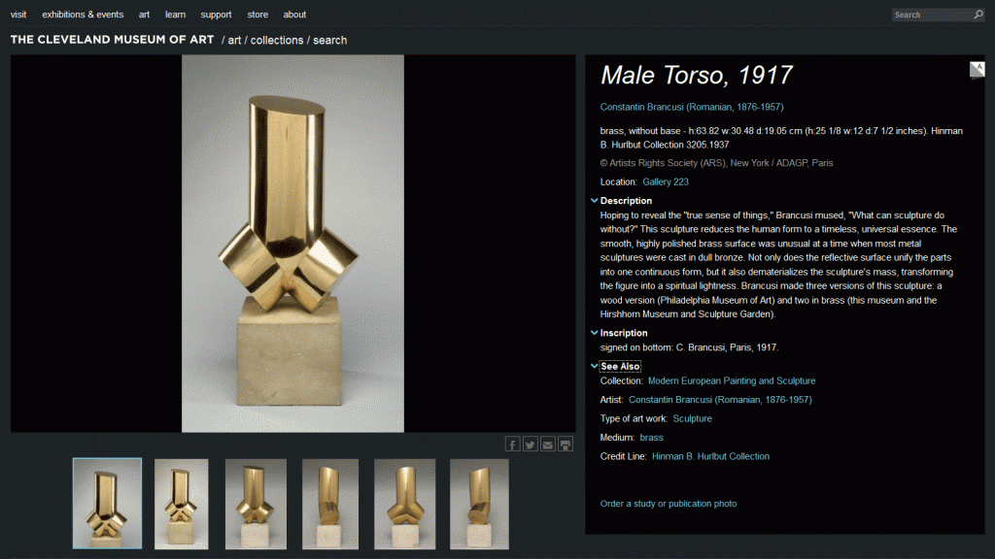Image resolution: width=995 pixels, height=559 pixels.
Task: Select fifth sculpture thumbnail
Action: (x=405, y=504)
